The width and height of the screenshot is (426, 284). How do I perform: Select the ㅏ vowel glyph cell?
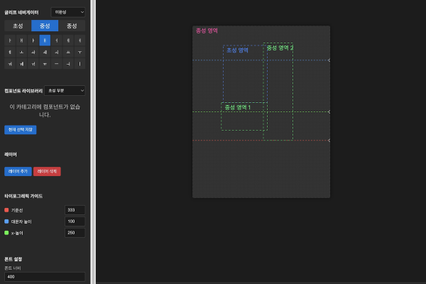coord(10,40)
